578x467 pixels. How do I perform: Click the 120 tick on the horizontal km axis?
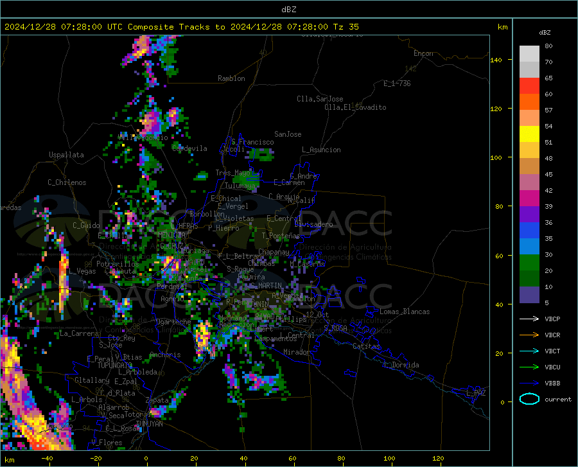438,458
